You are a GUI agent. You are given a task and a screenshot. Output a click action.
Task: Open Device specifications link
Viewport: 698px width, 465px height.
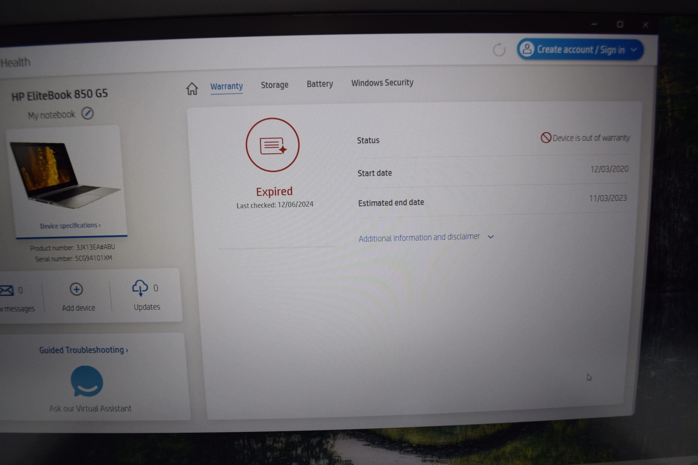click(x=70, y=226)
